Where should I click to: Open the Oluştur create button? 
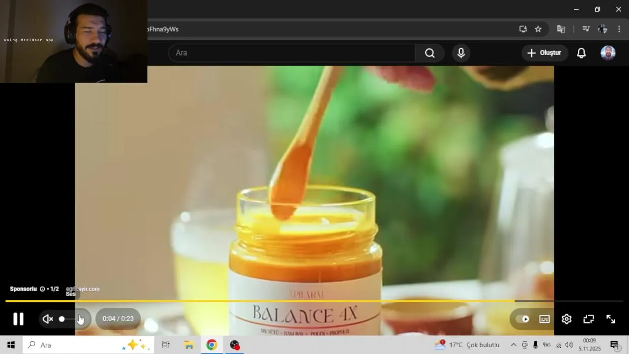544,53
